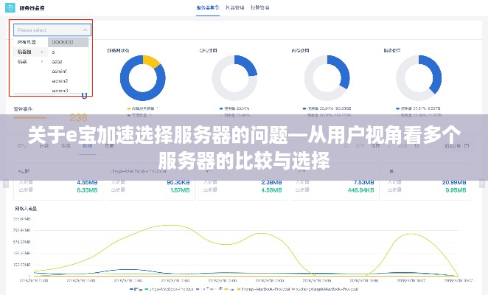488x295 pixels.
Task: Click the 446.94KB value on the fourth card
Action: (361, 190)
